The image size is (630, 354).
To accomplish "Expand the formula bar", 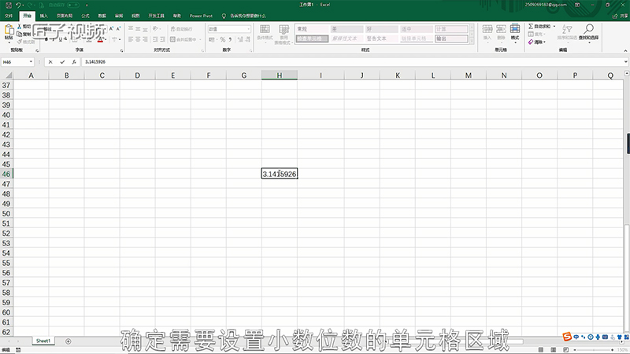I will coord(625,62).
